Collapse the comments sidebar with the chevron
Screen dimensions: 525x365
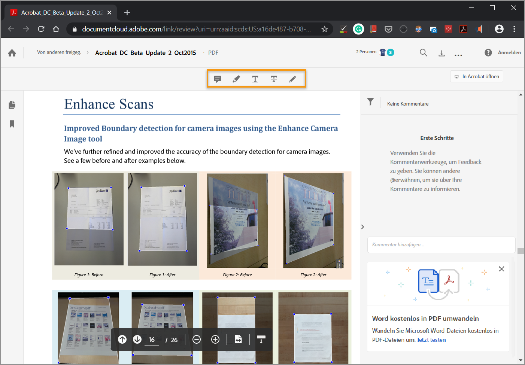pyautogui.click(x=362, y=226)
